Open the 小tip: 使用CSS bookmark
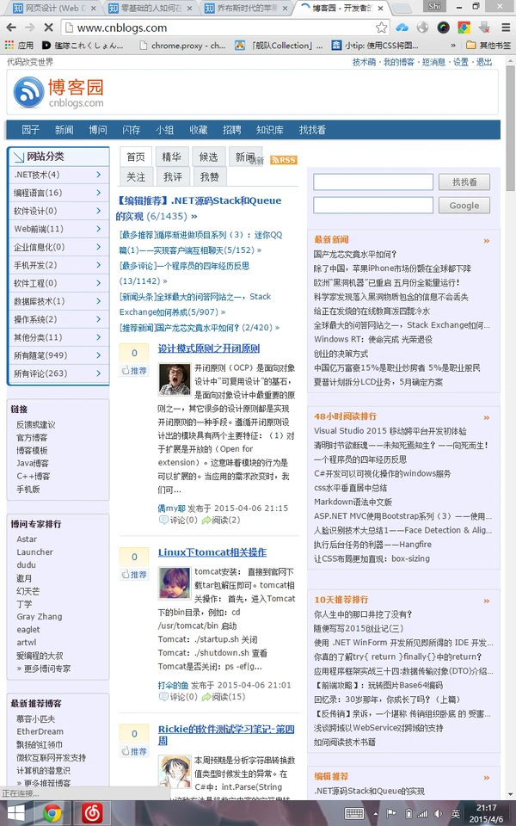The height and width of the screenshot is (826, 516). 375,46
